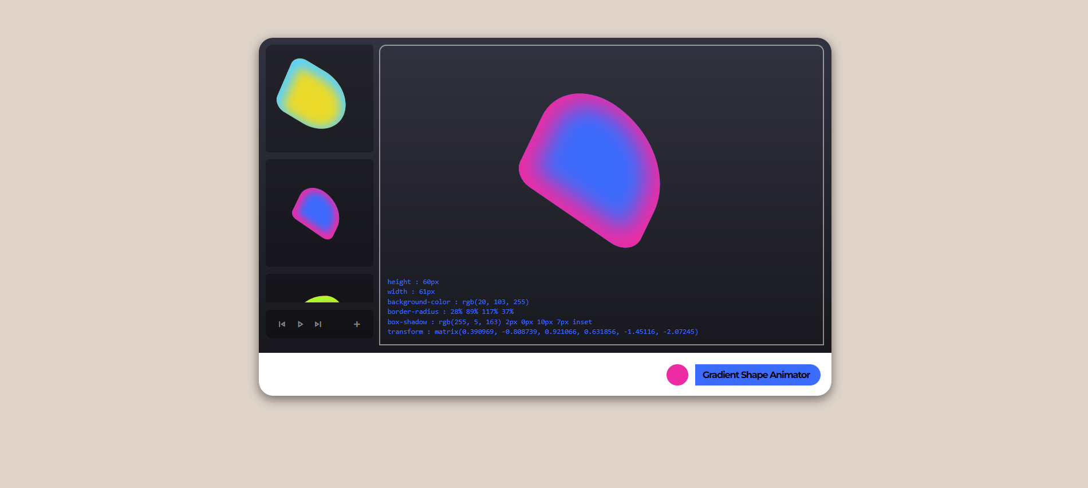This screenshot has width=1088, height=488.
Task: Click the background-color rgb(20, 103, 255) line
Action: coord(458,302)
